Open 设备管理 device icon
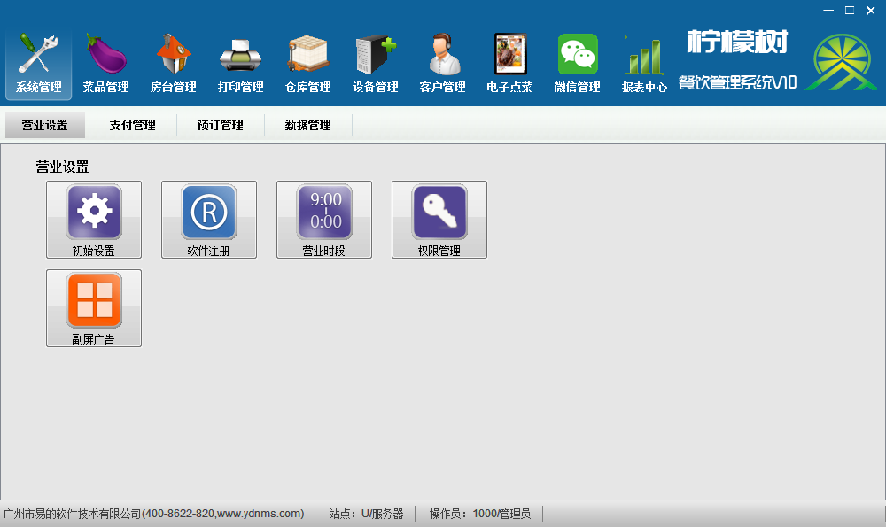The width and height of the screenshot is (886, 527). click(x=376, y=64)
